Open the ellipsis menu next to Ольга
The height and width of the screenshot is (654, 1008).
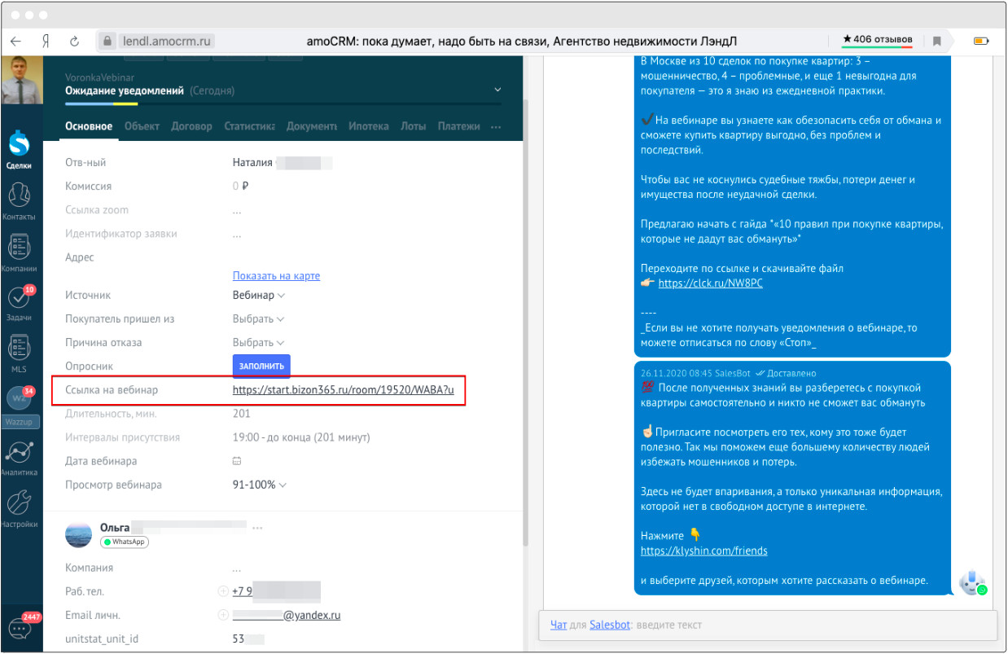click(258, 529)
